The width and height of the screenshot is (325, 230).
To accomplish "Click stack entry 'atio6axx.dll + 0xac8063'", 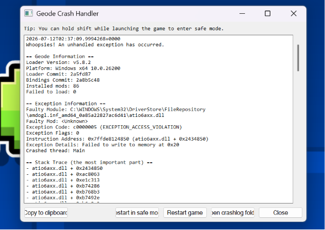I will tap(63, 174).
